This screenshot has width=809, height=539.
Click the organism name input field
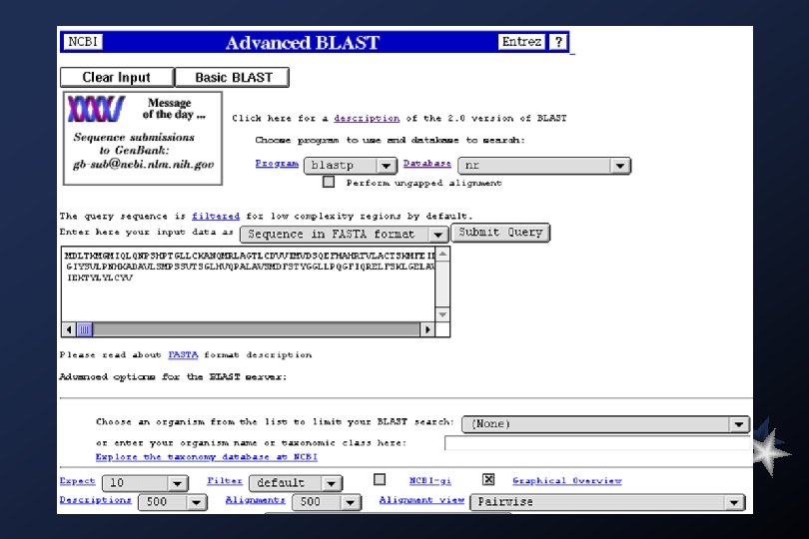pyautogui.click(x=597, y=443)
